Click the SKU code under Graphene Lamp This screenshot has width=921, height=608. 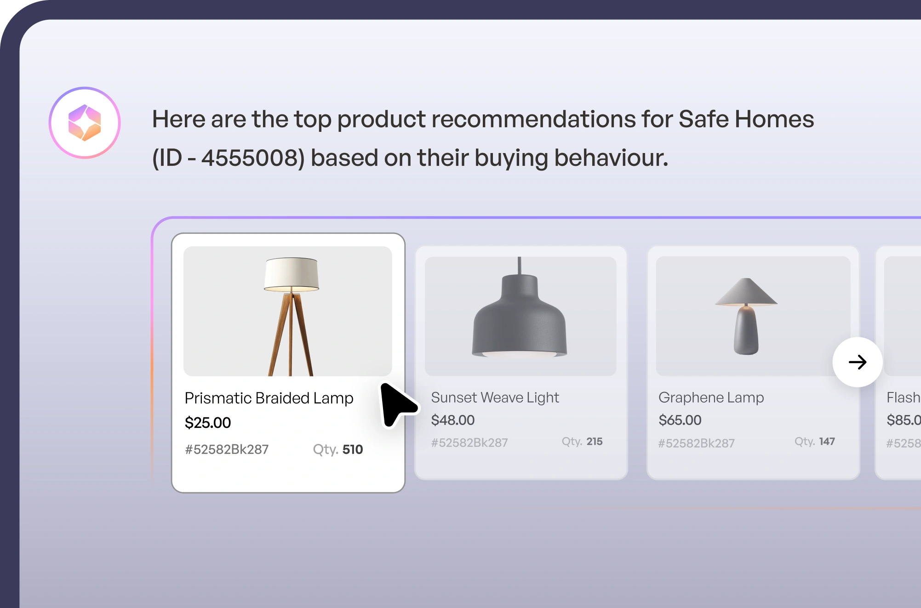coord(697,443)
